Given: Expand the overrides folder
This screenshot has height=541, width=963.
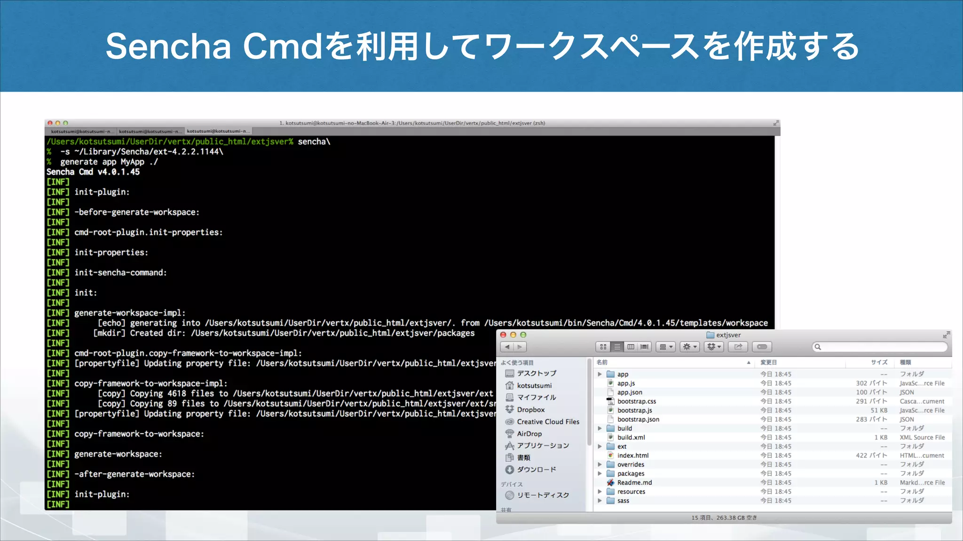Looking at the screenshot, I should [x=600, y=464].
